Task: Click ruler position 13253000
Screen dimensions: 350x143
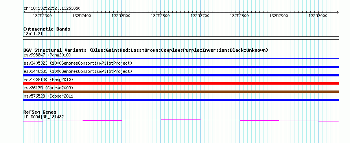Action: 318,16
